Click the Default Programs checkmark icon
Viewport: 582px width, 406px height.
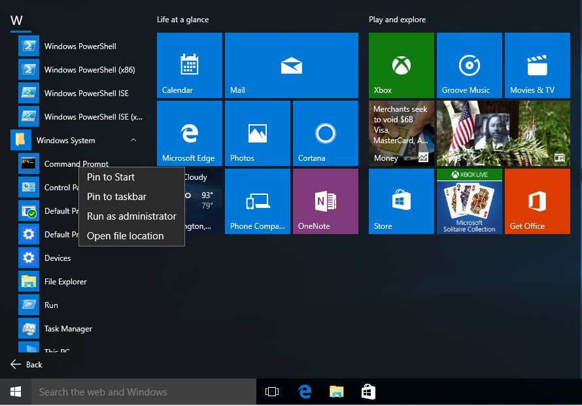(x=29, y=211)
